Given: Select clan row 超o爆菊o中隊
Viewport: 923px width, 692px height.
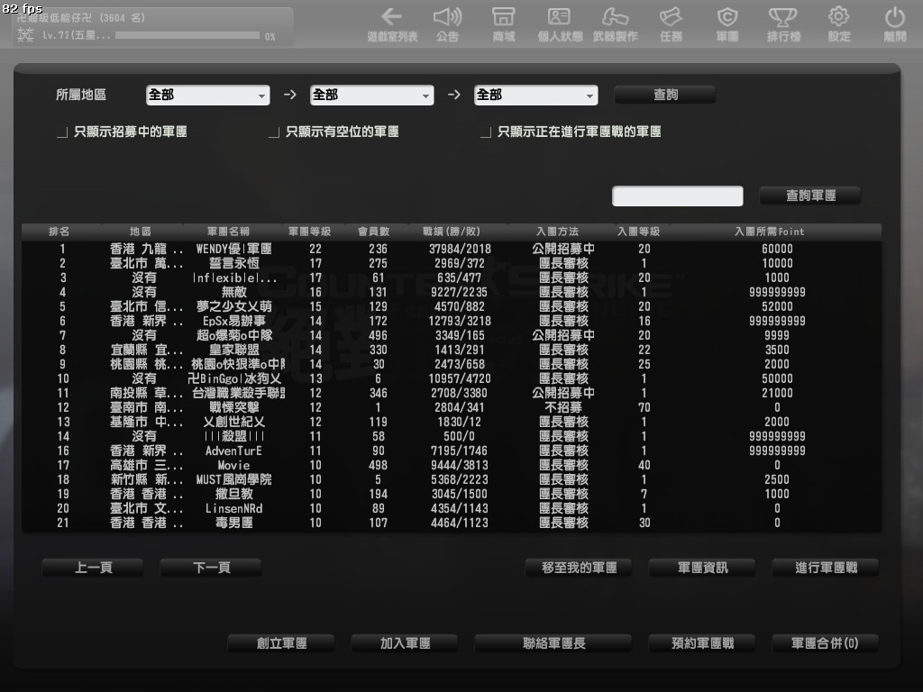Looking at the screenshot, I should (452, 335).
